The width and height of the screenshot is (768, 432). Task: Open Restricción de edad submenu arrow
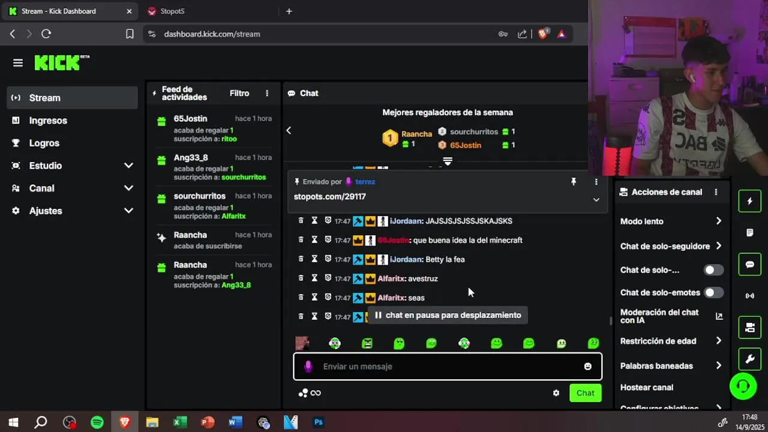coord(719,341)
